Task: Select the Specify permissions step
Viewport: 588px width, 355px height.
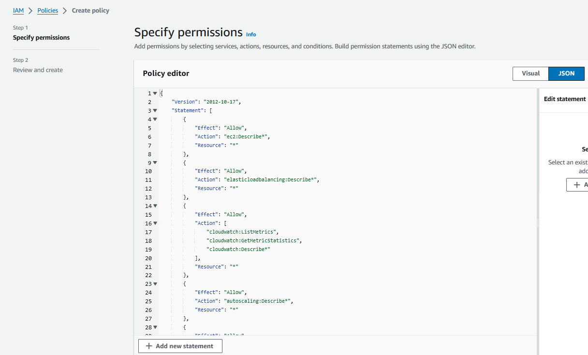Action: click(41, 38)
